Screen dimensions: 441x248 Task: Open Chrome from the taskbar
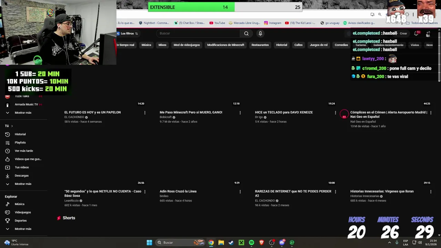[211, 242]
